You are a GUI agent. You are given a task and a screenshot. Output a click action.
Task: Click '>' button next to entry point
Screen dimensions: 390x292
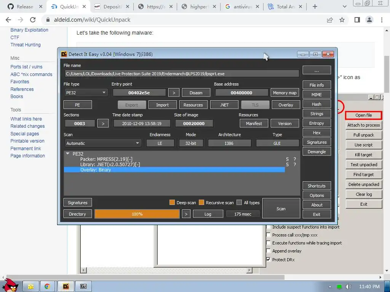coord(174,93)
